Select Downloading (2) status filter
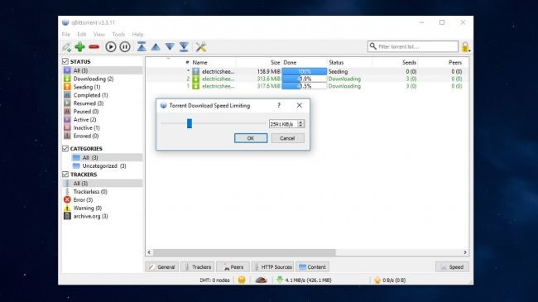The height and width of the screenshot is (302, 538). [94, 79]
